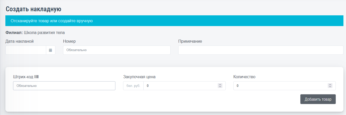This screenshot has width=346, height=115.
Task: Select the Примечание text field
Action: 261,50
